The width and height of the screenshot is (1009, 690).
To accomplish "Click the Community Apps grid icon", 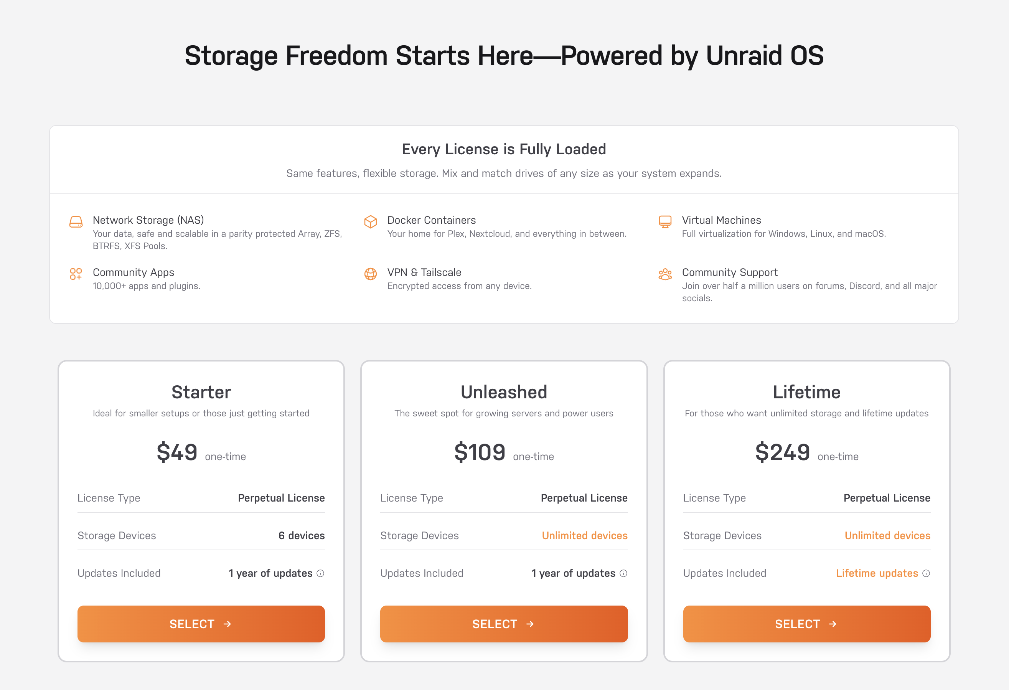I will pyautogui.click(x=76, y=274).
